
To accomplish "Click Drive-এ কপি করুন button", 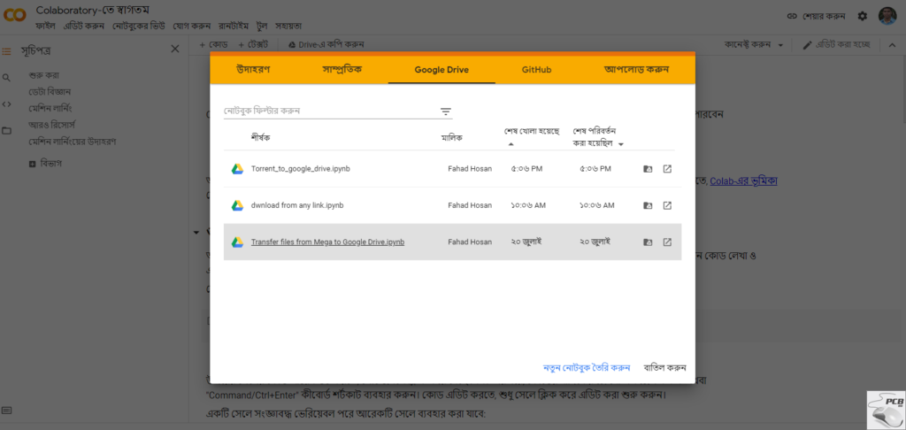I will click(326, 44).
